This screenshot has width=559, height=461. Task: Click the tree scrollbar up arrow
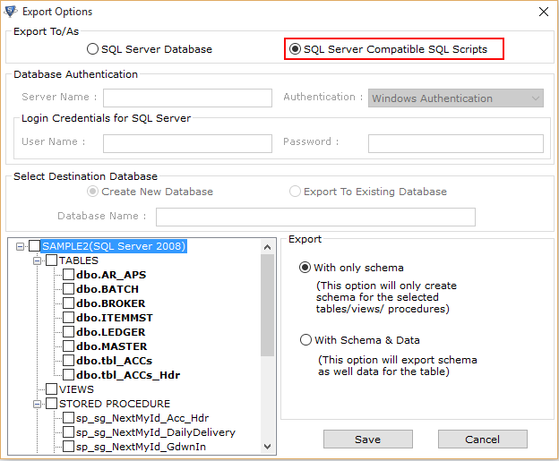coord(267,247)
